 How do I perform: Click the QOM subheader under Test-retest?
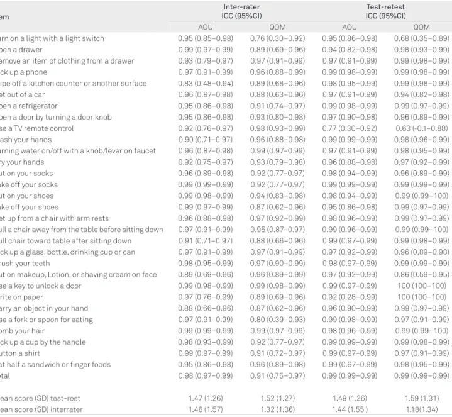[422, 27]
